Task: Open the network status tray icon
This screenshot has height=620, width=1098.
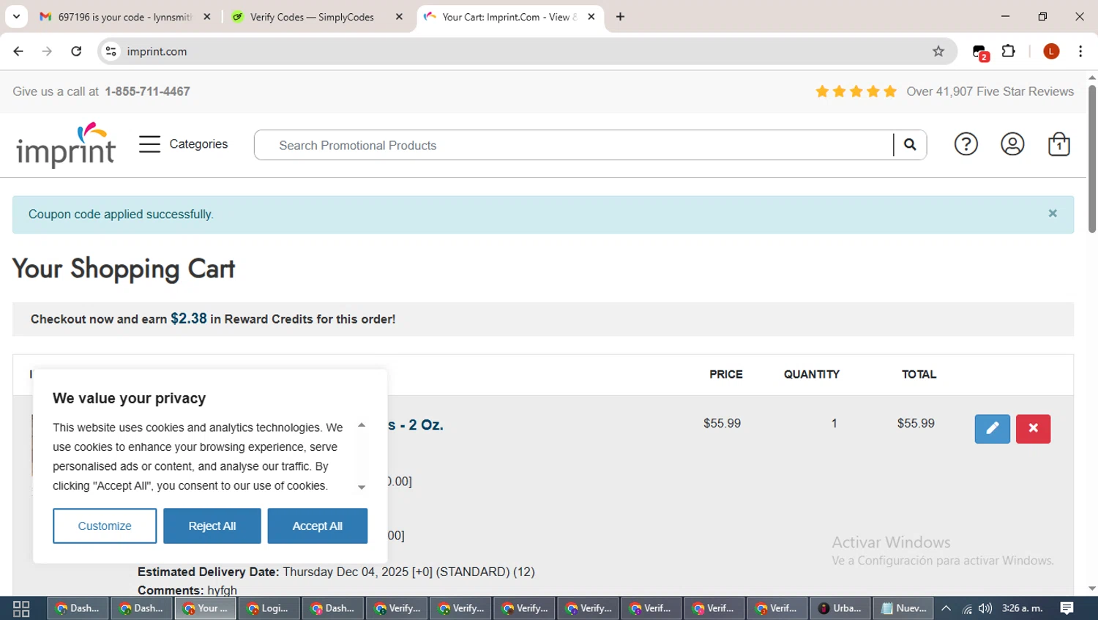Action: click(x=967, y=608)
